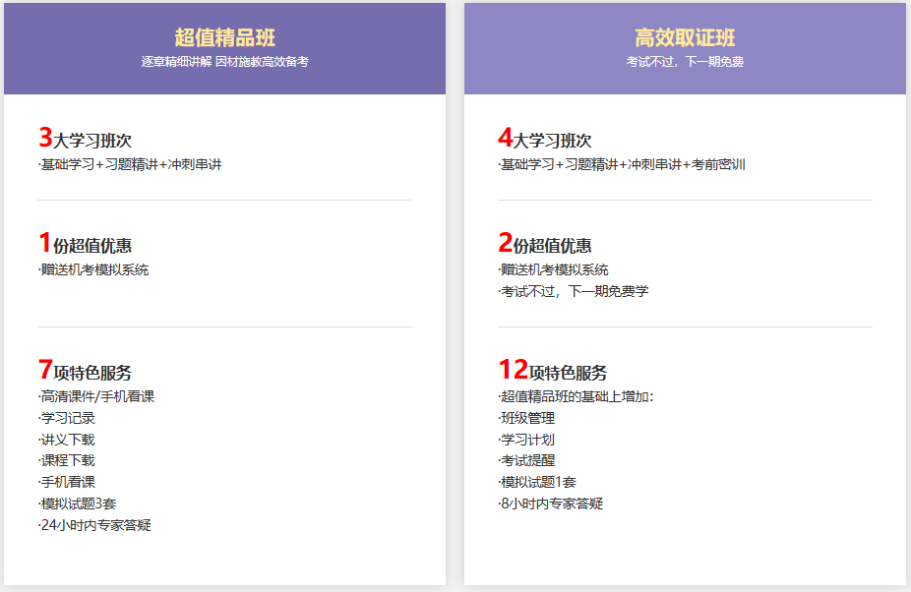Click the 2份超值优惠 heading
This screenshot has height=592, width=911.
545,244
